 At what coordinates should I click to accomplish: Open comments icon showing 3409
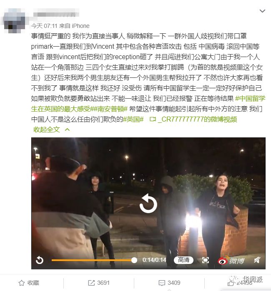162,283
